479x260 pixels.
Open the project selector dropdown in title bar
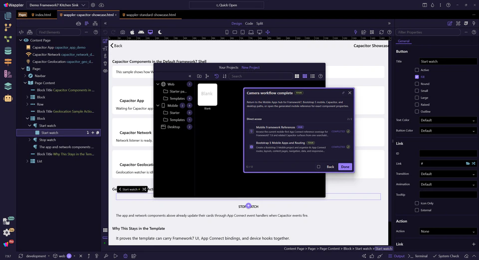point(57,5)
